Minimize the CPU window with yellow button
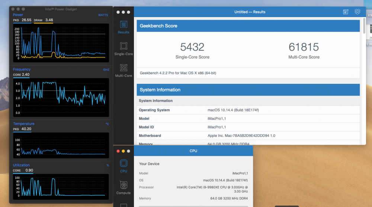The width and height of the screenshot is (372, 207). tap(124, 151)
